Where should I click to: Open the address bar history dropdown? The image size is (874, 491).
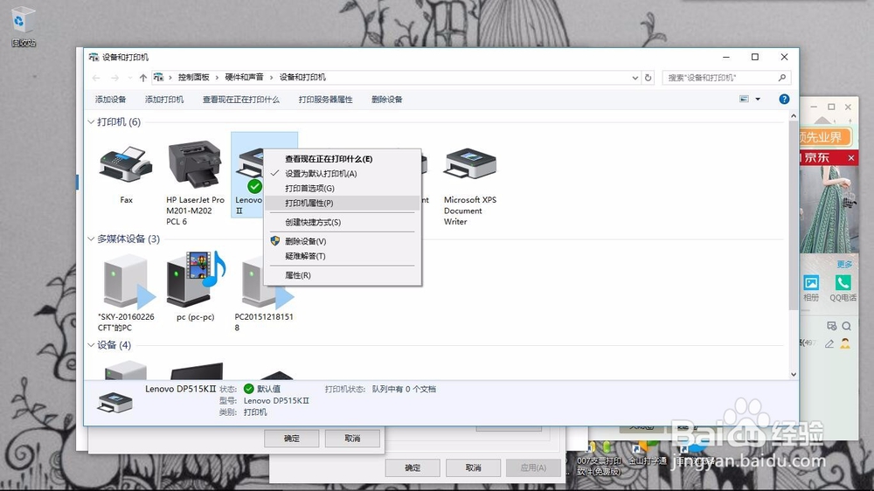point(635,78)
